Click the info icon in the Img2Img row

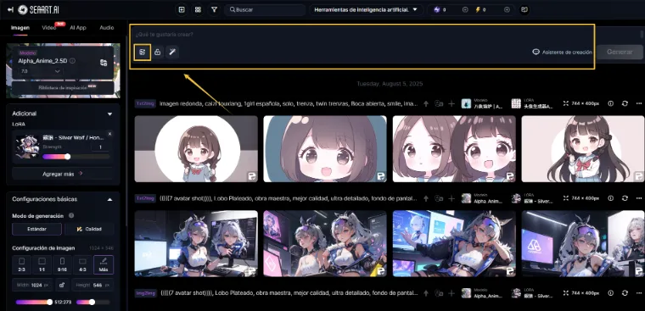[610, 293]
